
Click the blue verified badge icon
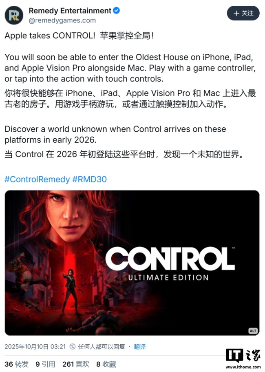(116, 11)
